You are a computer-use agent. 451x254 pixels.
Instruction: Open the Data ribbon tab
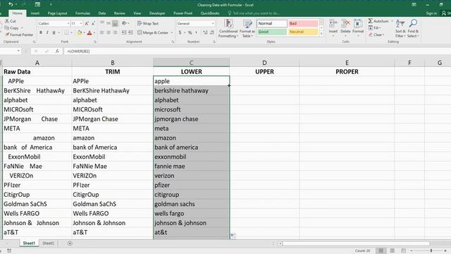click(x=101, y=13)
